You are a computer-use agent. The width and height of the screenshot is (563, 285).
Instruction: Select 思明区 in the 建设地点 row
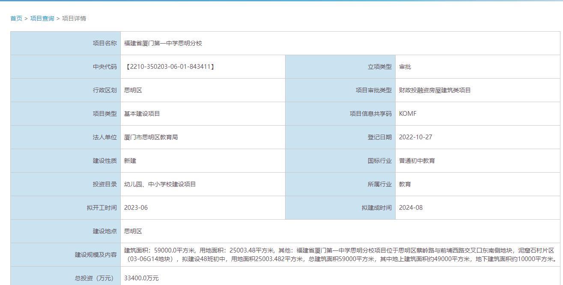coord(133,231)
